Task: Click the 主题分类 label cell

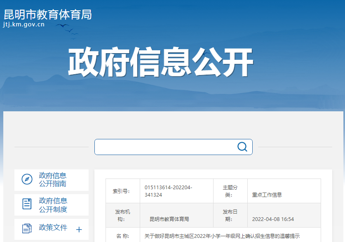Action: point(230,191)
